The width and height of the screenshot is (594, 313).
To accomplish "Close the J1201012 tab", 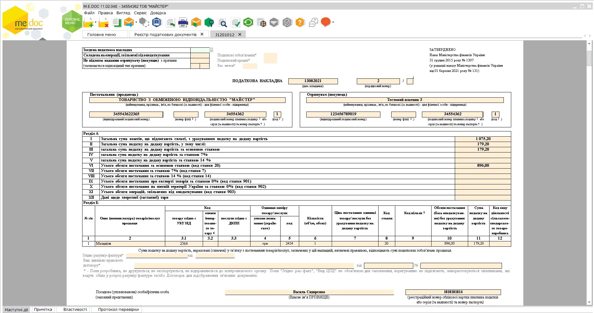I will coord(240,34).
